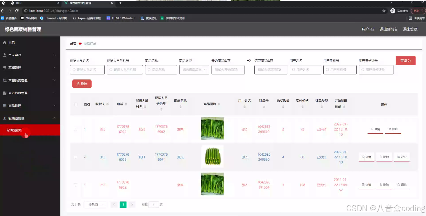Click cucumber photo in row 2
The height and width of the screenshot is (216, 426).
click(213, 156)
